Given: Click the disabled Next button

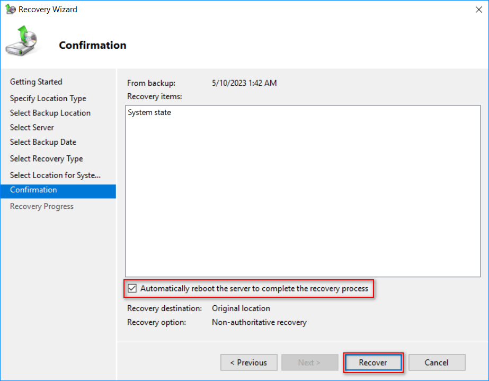Looking at the screenshot, I should (x=309, y=362).
